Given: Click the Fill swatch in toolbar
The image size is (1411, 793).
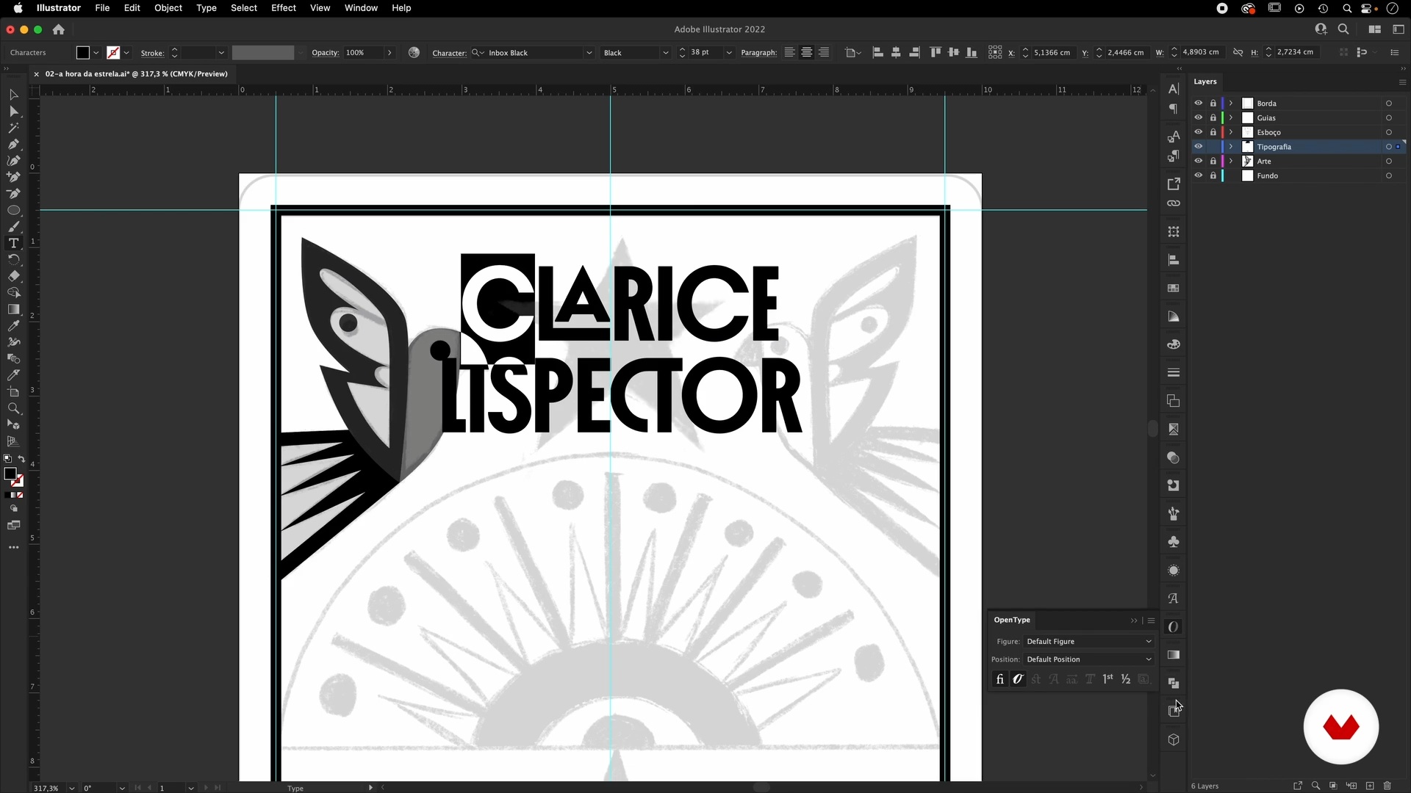Looking at the screenshot, I should click(x=10, y=474).
